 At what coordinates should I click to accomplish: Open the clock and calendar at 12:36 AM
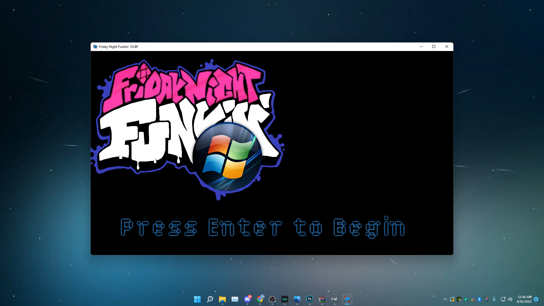[524, 299]
